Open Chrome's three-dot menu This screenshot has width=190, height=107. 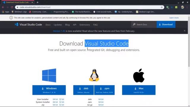[187, 7]
